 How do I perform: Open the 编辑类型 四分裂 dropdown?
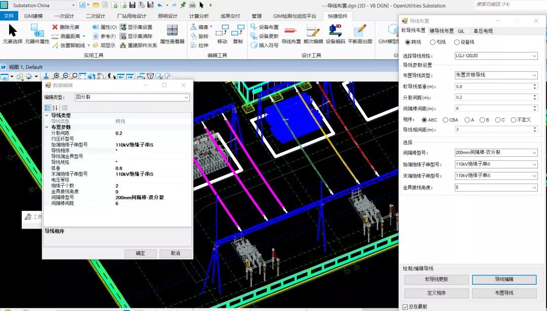click(x=132, y=97)
